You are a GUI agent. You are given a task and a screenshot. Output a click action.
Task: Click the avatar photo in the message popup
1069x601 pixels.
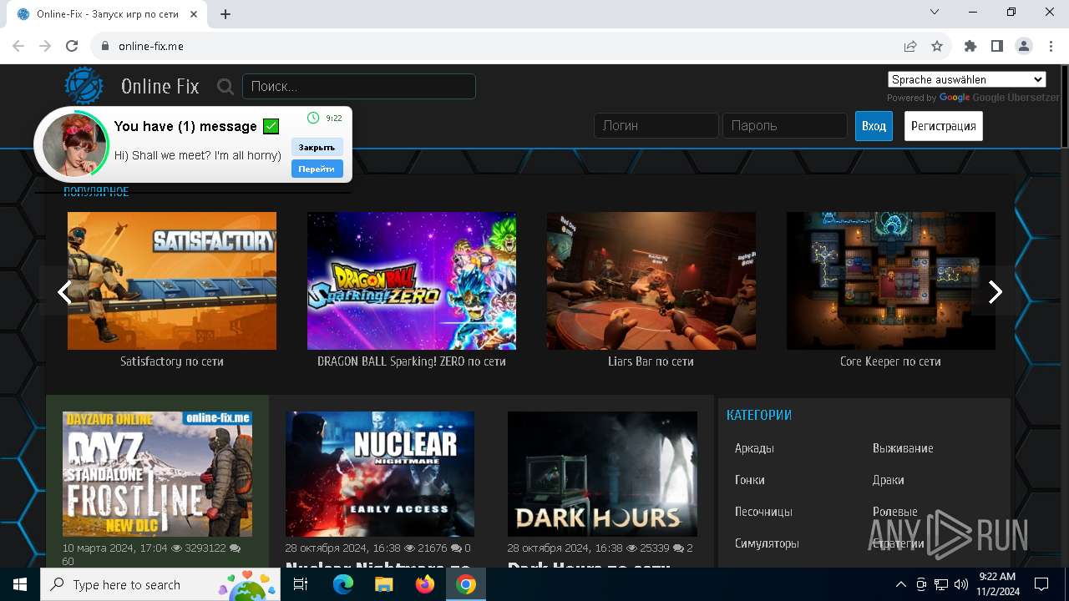(75, 144)
